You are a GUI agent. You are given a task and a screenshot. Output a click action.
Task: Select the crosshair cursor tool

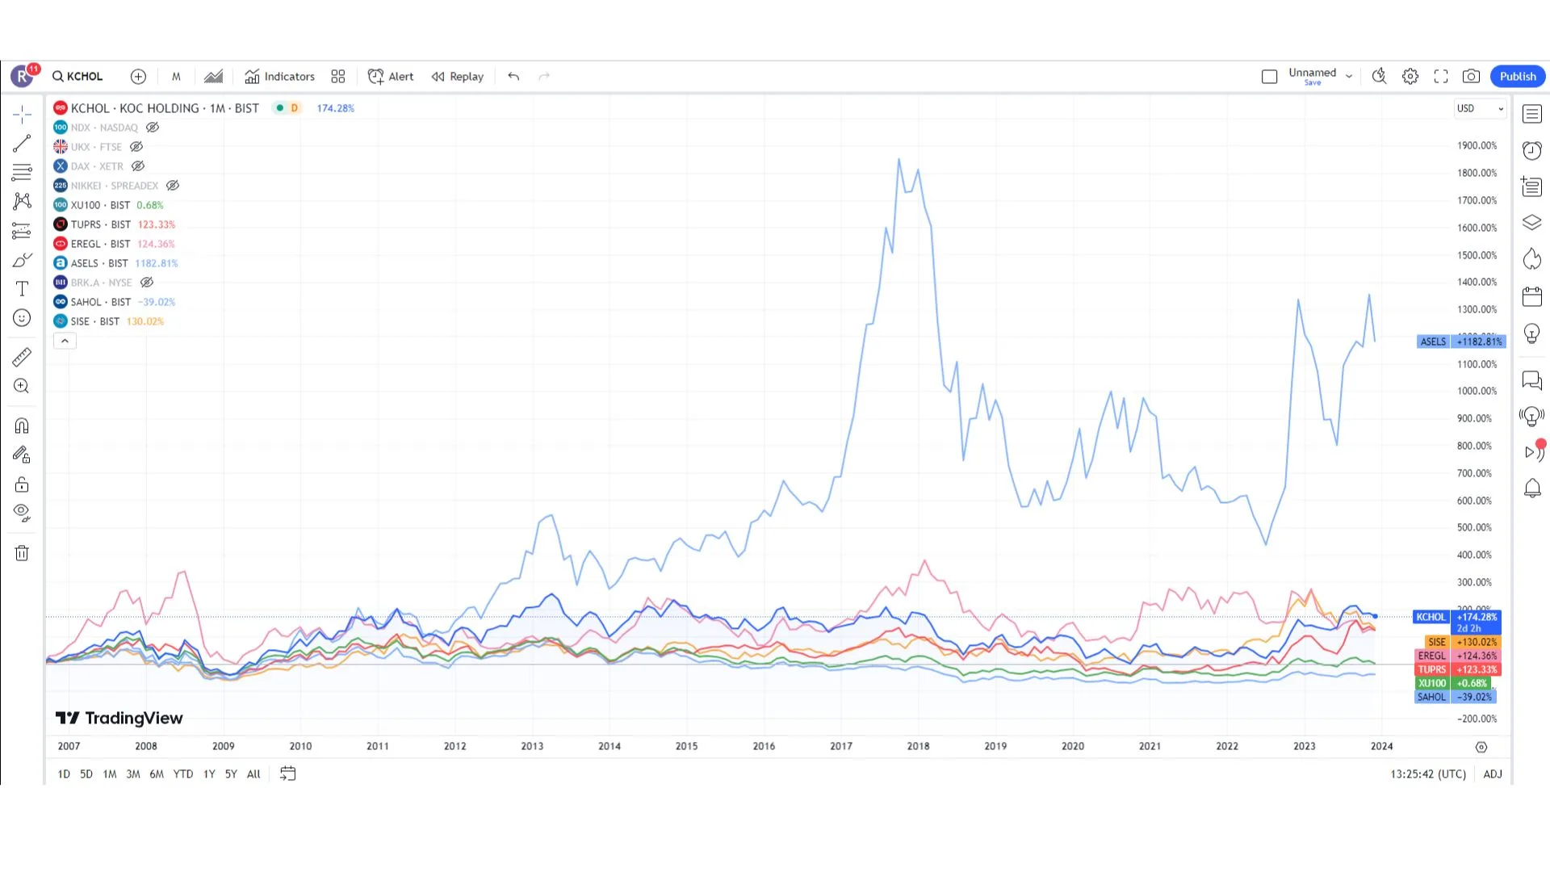pos(22,114)
